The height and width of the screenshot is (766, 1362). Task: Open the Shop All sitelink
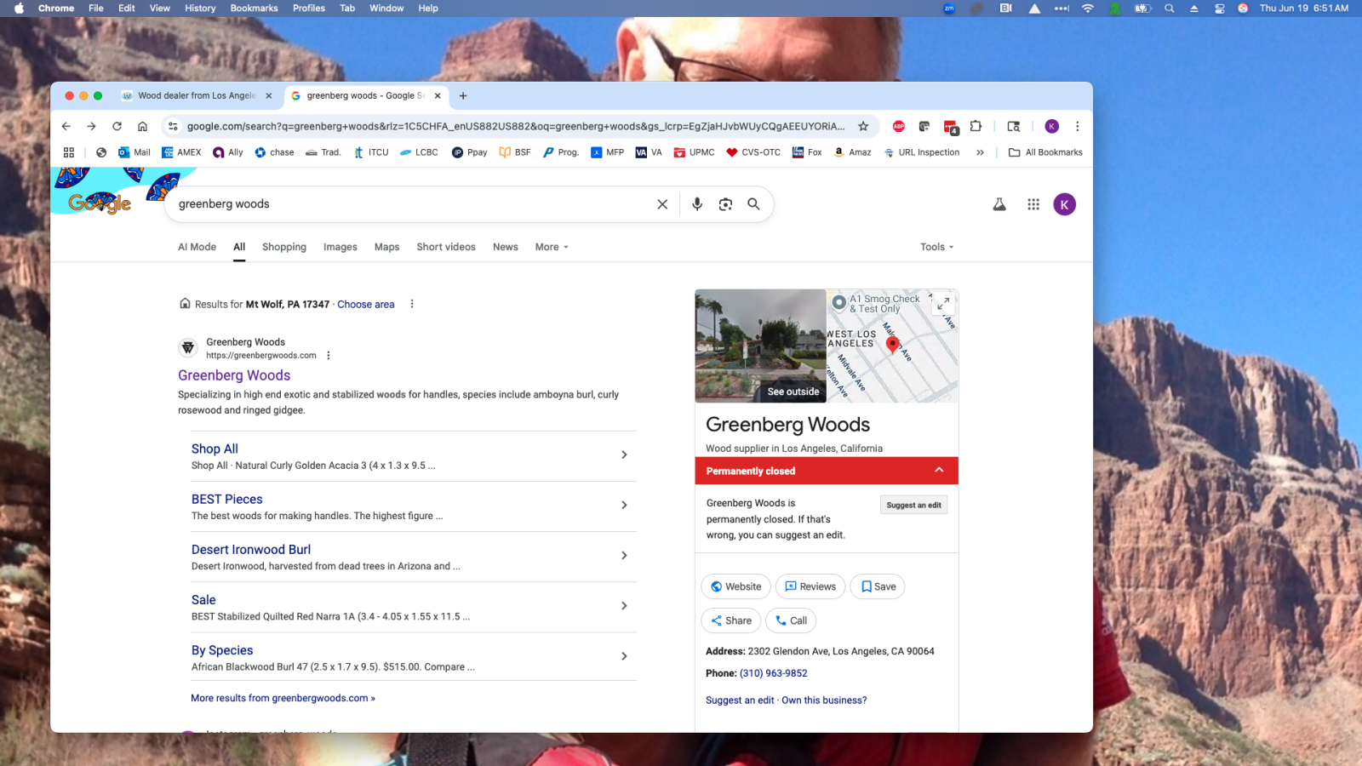(215, 449)
